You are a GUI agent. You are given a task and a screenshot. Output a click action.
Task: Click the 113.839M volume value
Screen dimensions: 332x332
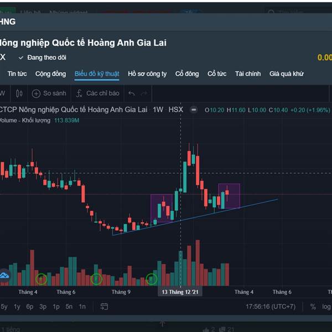tap(67, 121)
